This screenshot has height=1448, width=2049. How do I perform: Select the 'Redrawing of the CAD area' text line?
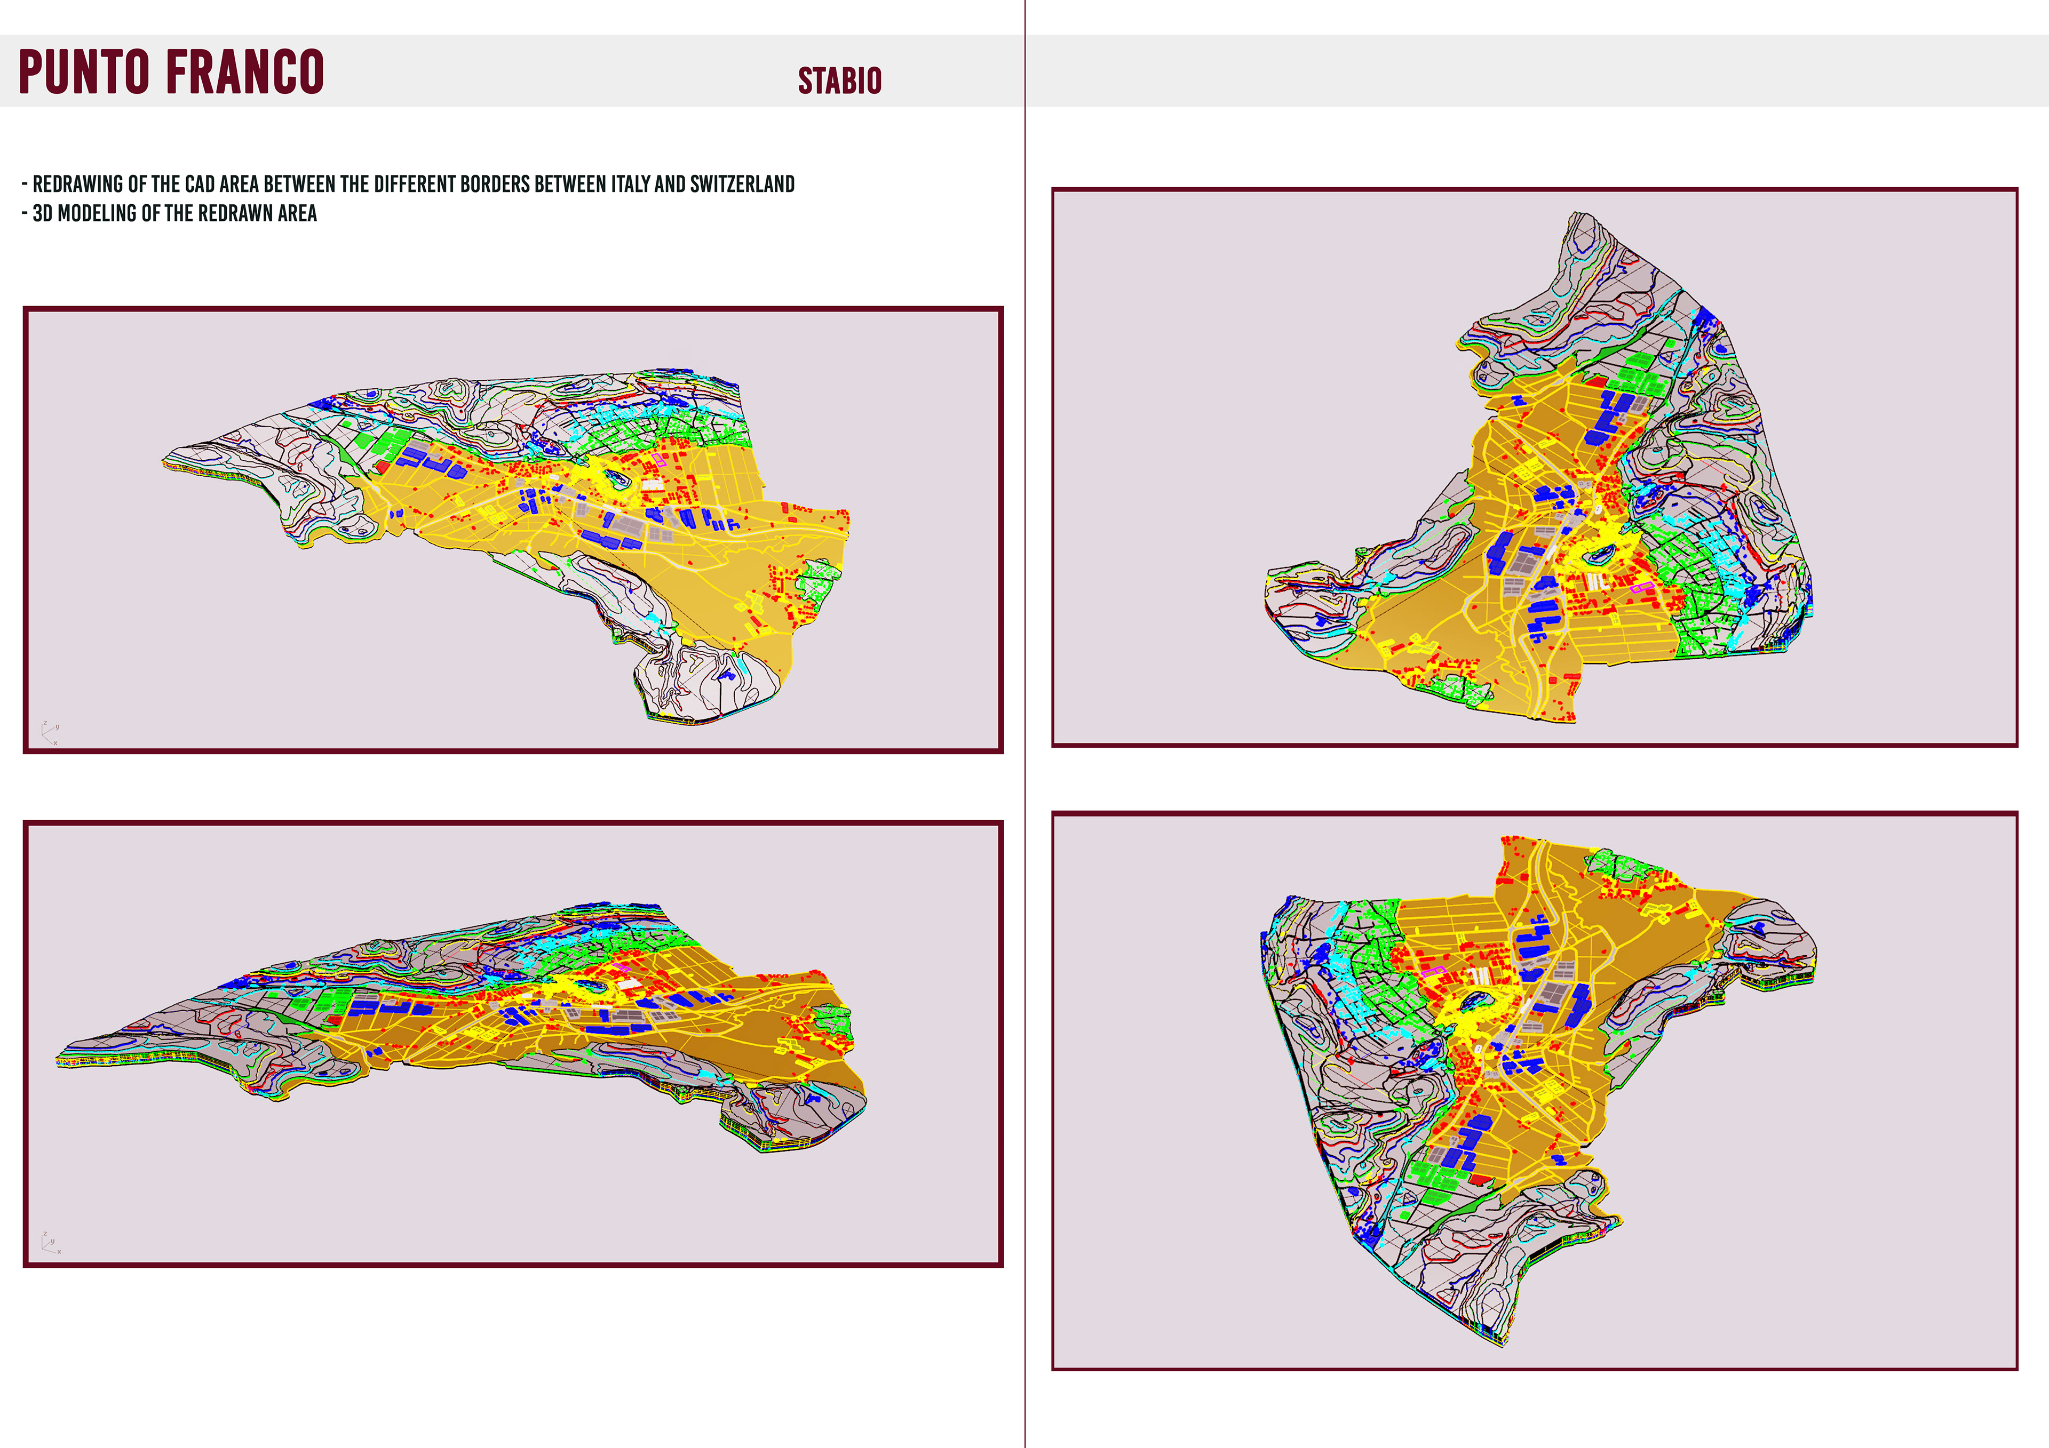pos(408,185)
